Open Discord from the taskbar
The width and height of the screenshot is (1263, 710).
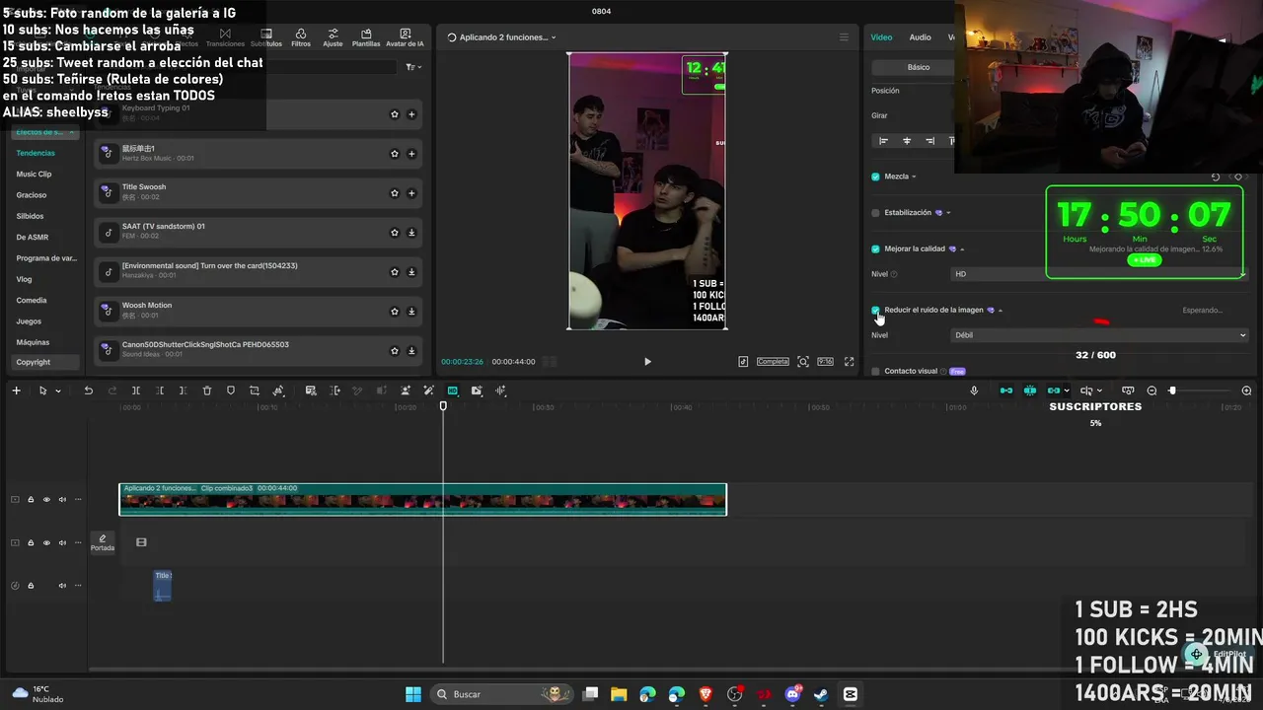point(792,694)
